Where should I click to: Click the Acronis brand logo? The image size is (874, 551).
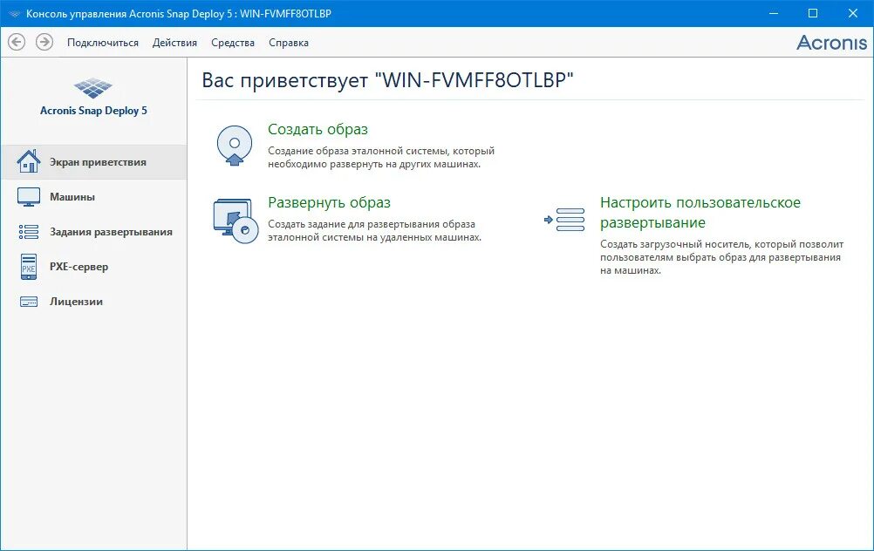pyautogui.click(x=831, y=43)
